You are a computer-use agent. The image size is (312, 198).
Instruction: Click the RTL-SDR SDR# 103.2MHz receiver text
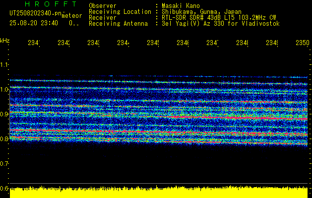219,18
